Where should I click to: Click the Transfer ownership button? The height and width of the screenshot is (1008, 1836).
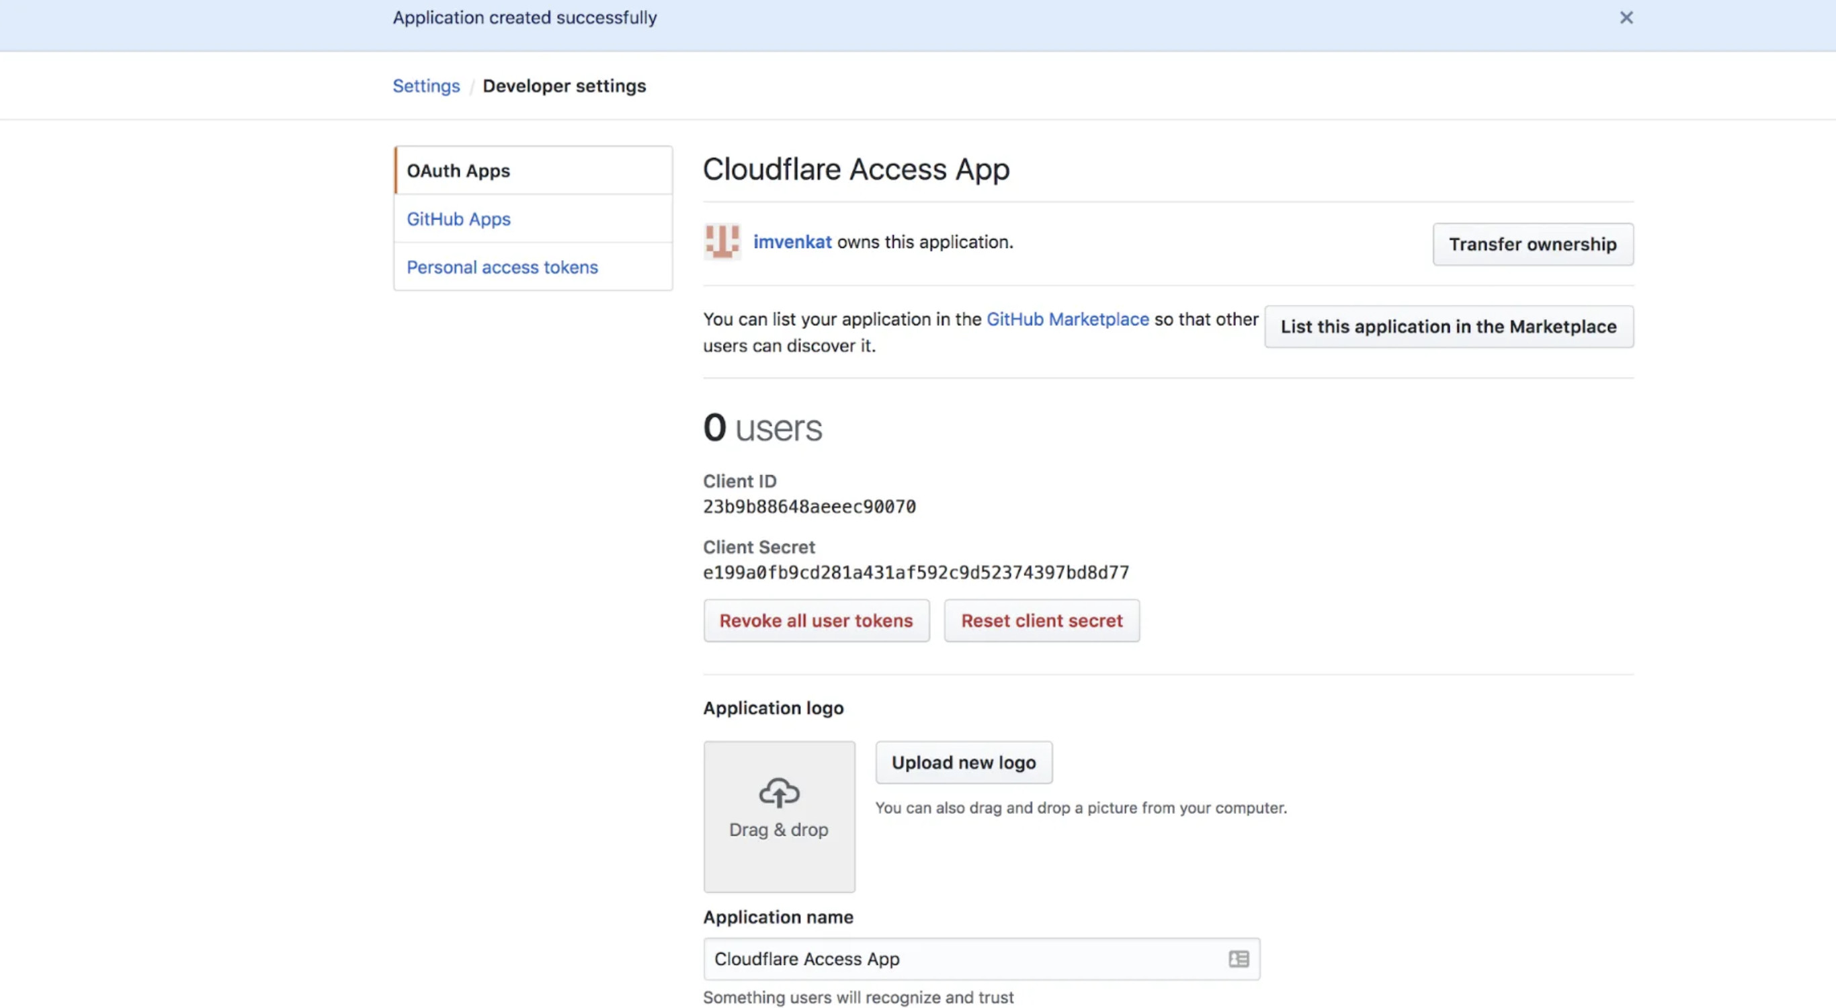(x=1533, y=245)
